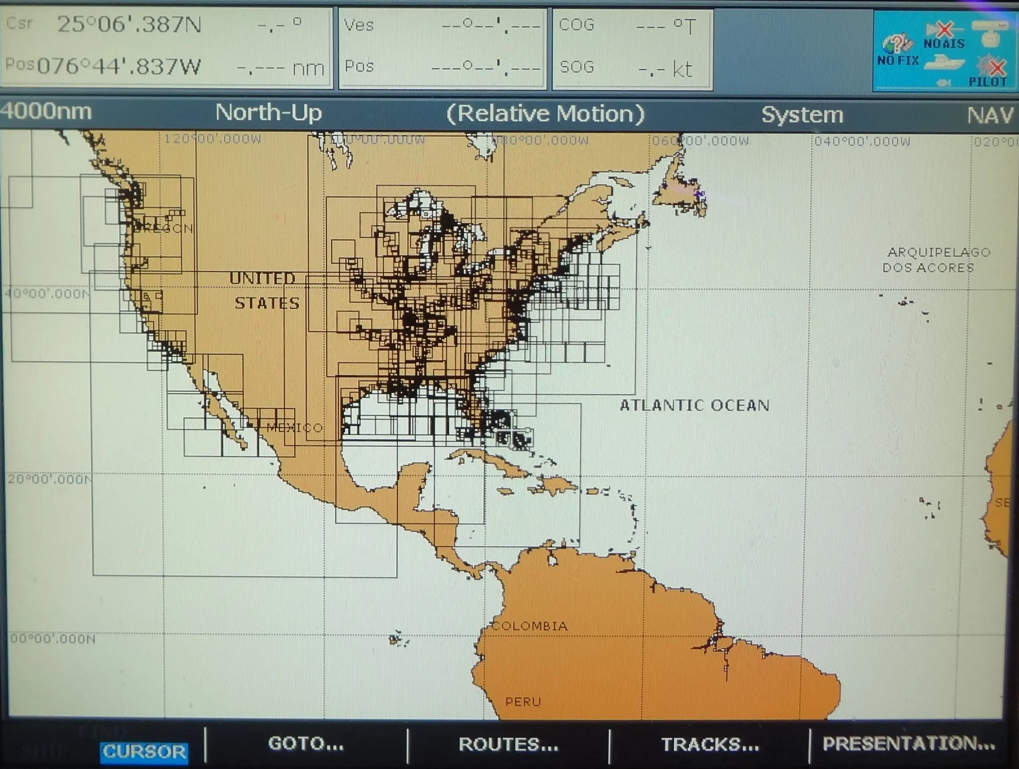
Task: Open the TRACKS... softkey menu
Action: (x=710, y=744)
